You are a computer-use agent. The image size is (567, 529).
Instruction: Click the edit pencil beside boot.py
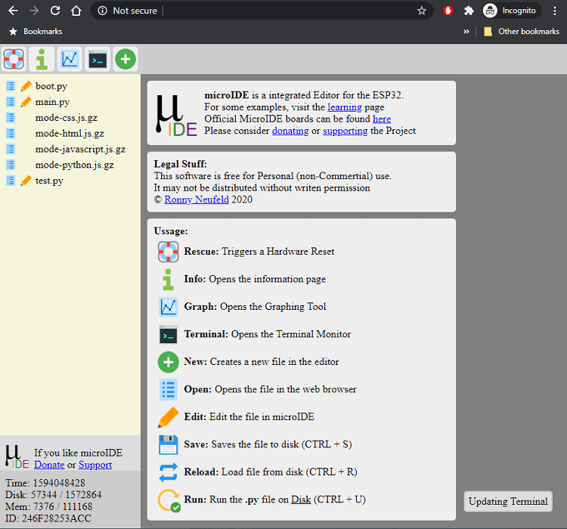point(26,86)
